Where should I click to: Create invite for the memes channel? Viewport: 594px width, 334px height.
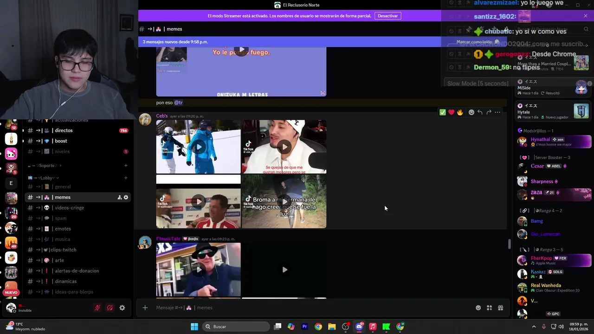(x=119, y=197)
